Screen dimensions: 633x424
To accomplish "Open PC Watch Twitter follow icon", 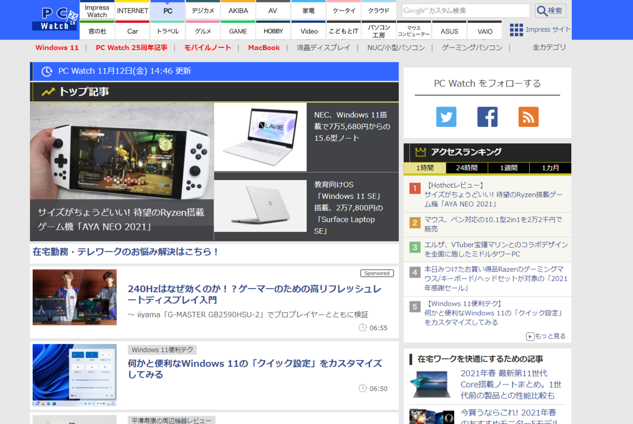I will [446, 117].
